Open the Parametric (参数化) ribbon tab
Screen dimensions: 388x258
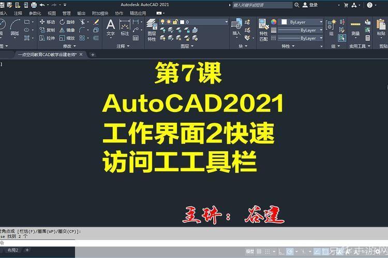click(35, 13)
